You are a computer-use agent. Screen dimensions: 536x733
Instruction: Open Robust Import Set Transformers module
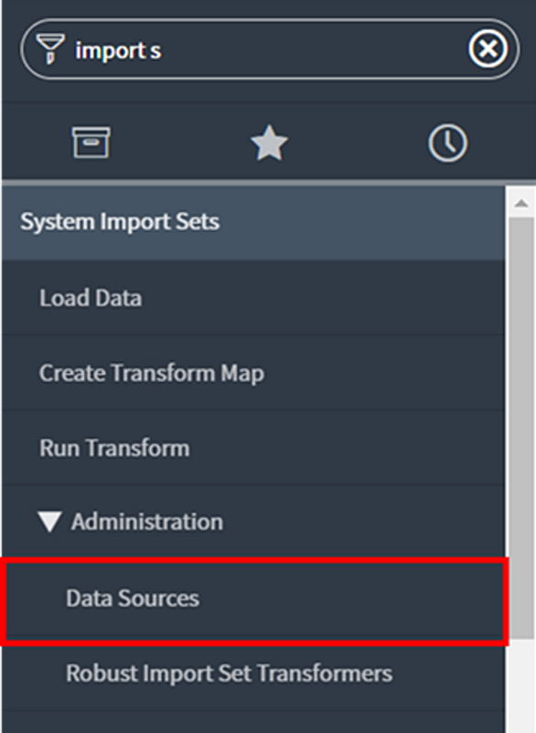(x=253, y=674)
